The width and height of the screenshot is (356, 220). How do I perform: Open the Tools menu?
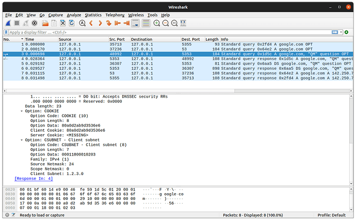pyautogui.click(x=152, y=15)
